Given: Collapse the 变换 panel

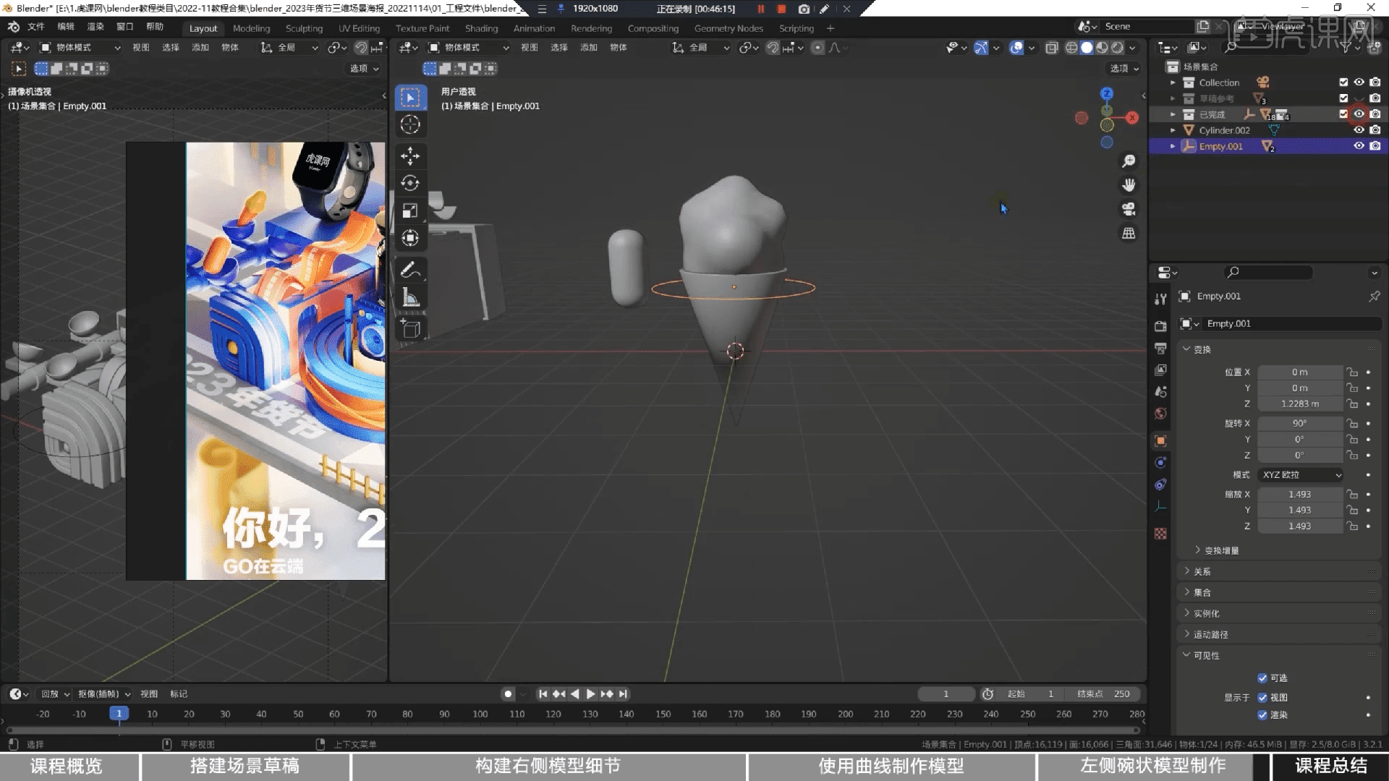Looking at the screenshot, I should (x=1201, y=350).
